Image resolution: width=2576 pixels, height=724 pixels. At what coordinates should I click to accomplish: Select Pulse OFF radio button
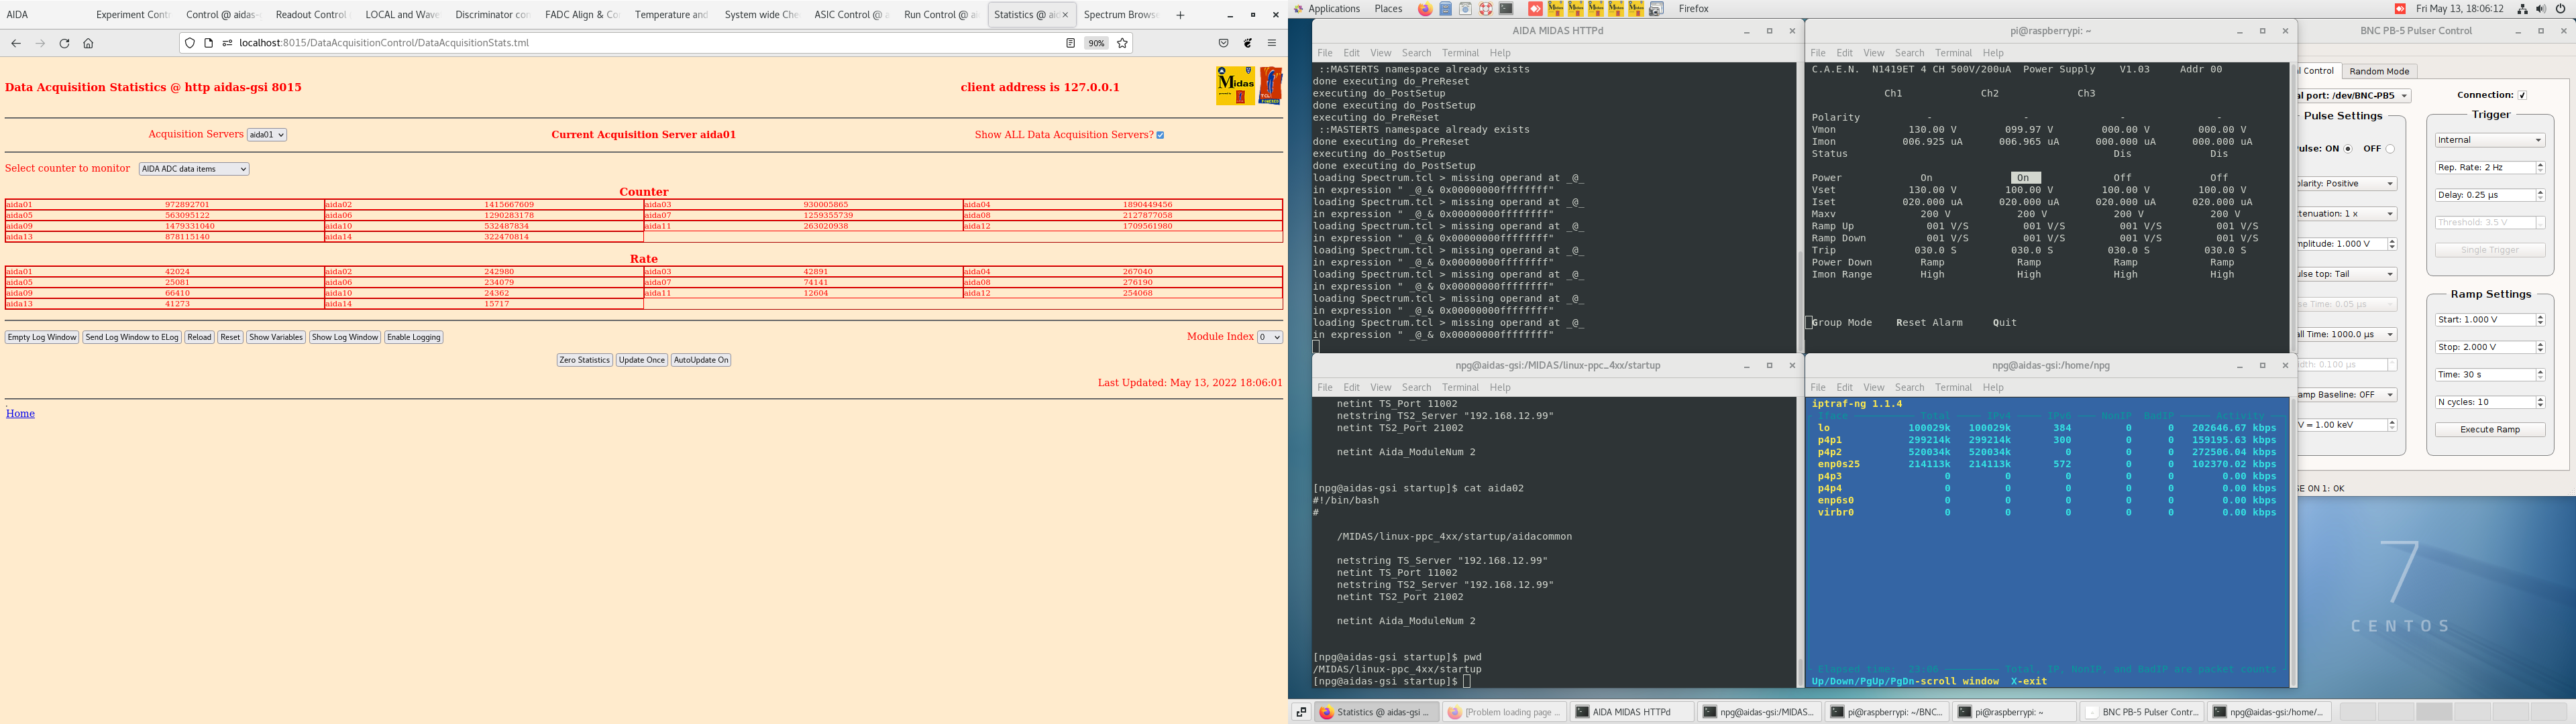[2390, 149]
